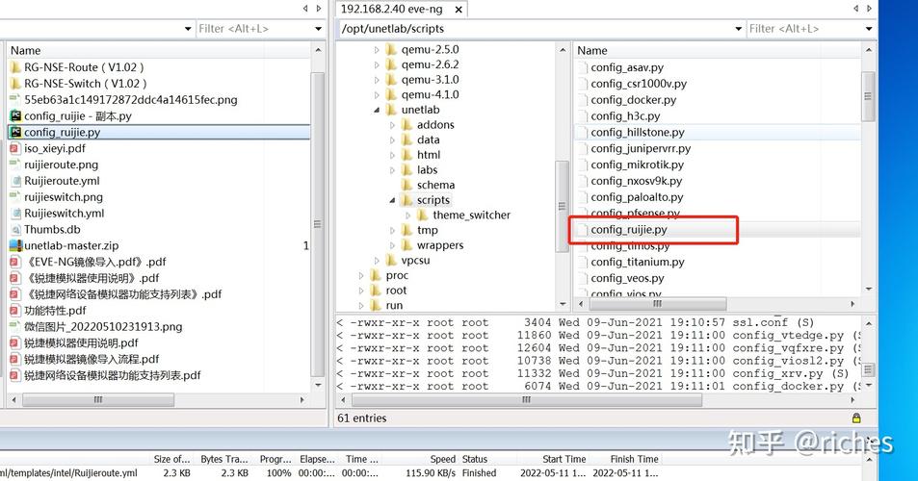The image size is (918, 481).
Task: Collapse the unetlab tree node
Action: tap(377, 110)
